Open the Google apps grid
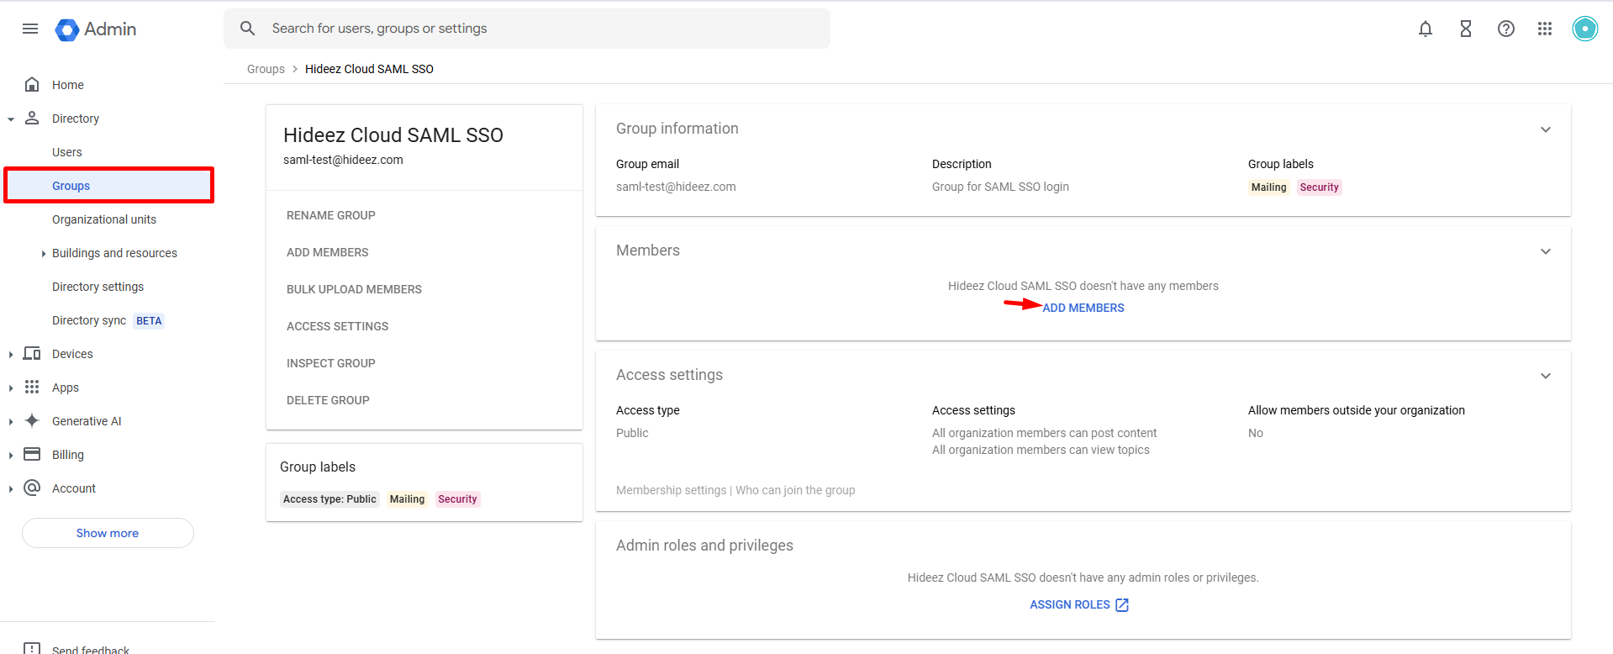This screenshot has width=1613, height=654. pyautogui.click(x=1544, y=29)
